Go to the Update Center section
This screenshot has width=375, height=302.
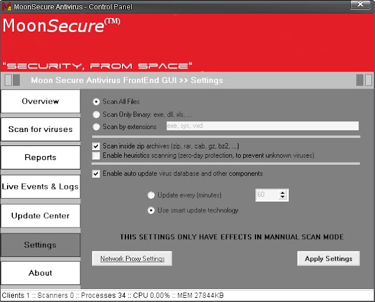coord(40,216)
